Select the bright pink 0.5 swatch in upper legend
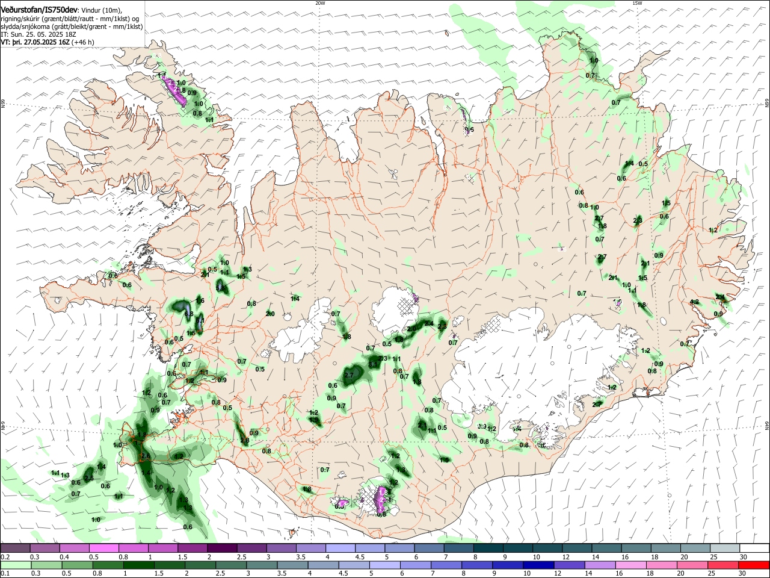Image resolution: width=770 pixels, height=578 pixels. click(104, 548)
